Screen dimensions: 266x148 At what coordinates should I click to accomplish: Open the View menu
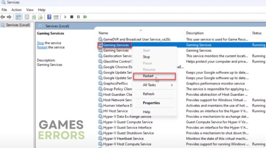point(30,10)
